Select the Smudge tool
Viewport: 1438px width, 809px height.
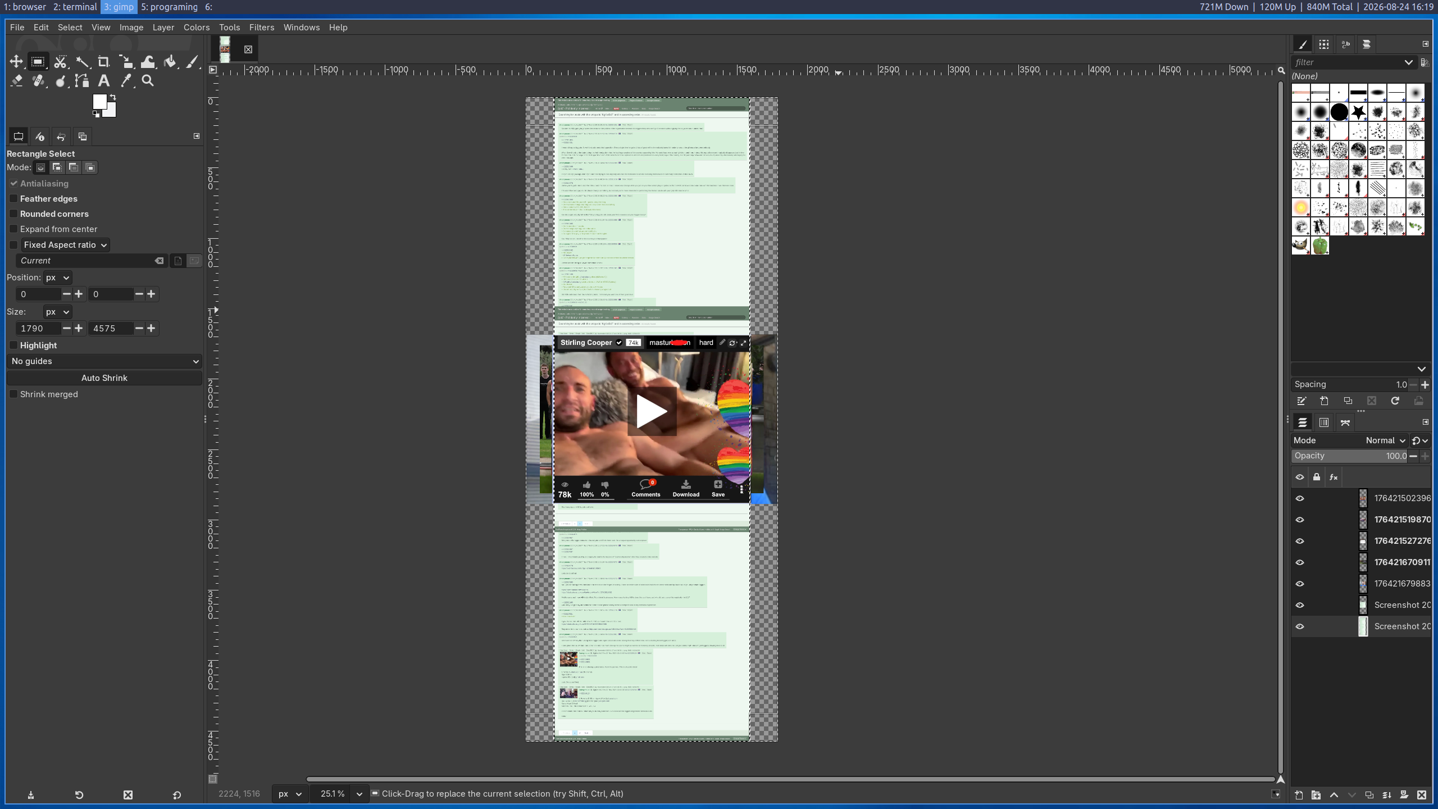click(60, 81)
